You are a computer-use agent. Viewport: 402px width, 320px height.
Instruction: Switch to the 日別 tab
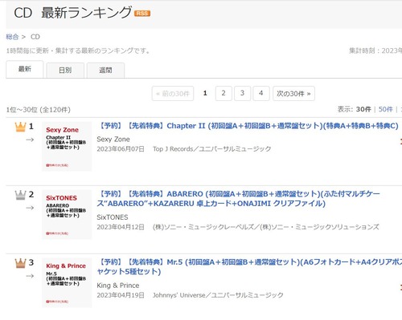pos(65,71)
